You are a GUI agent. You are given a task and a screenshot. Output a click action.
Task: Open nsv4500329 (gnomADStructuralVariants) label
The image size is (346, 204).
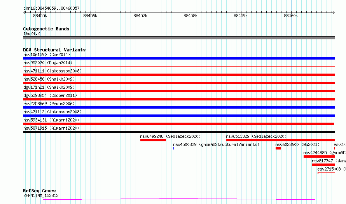click(x=216, y=144)
